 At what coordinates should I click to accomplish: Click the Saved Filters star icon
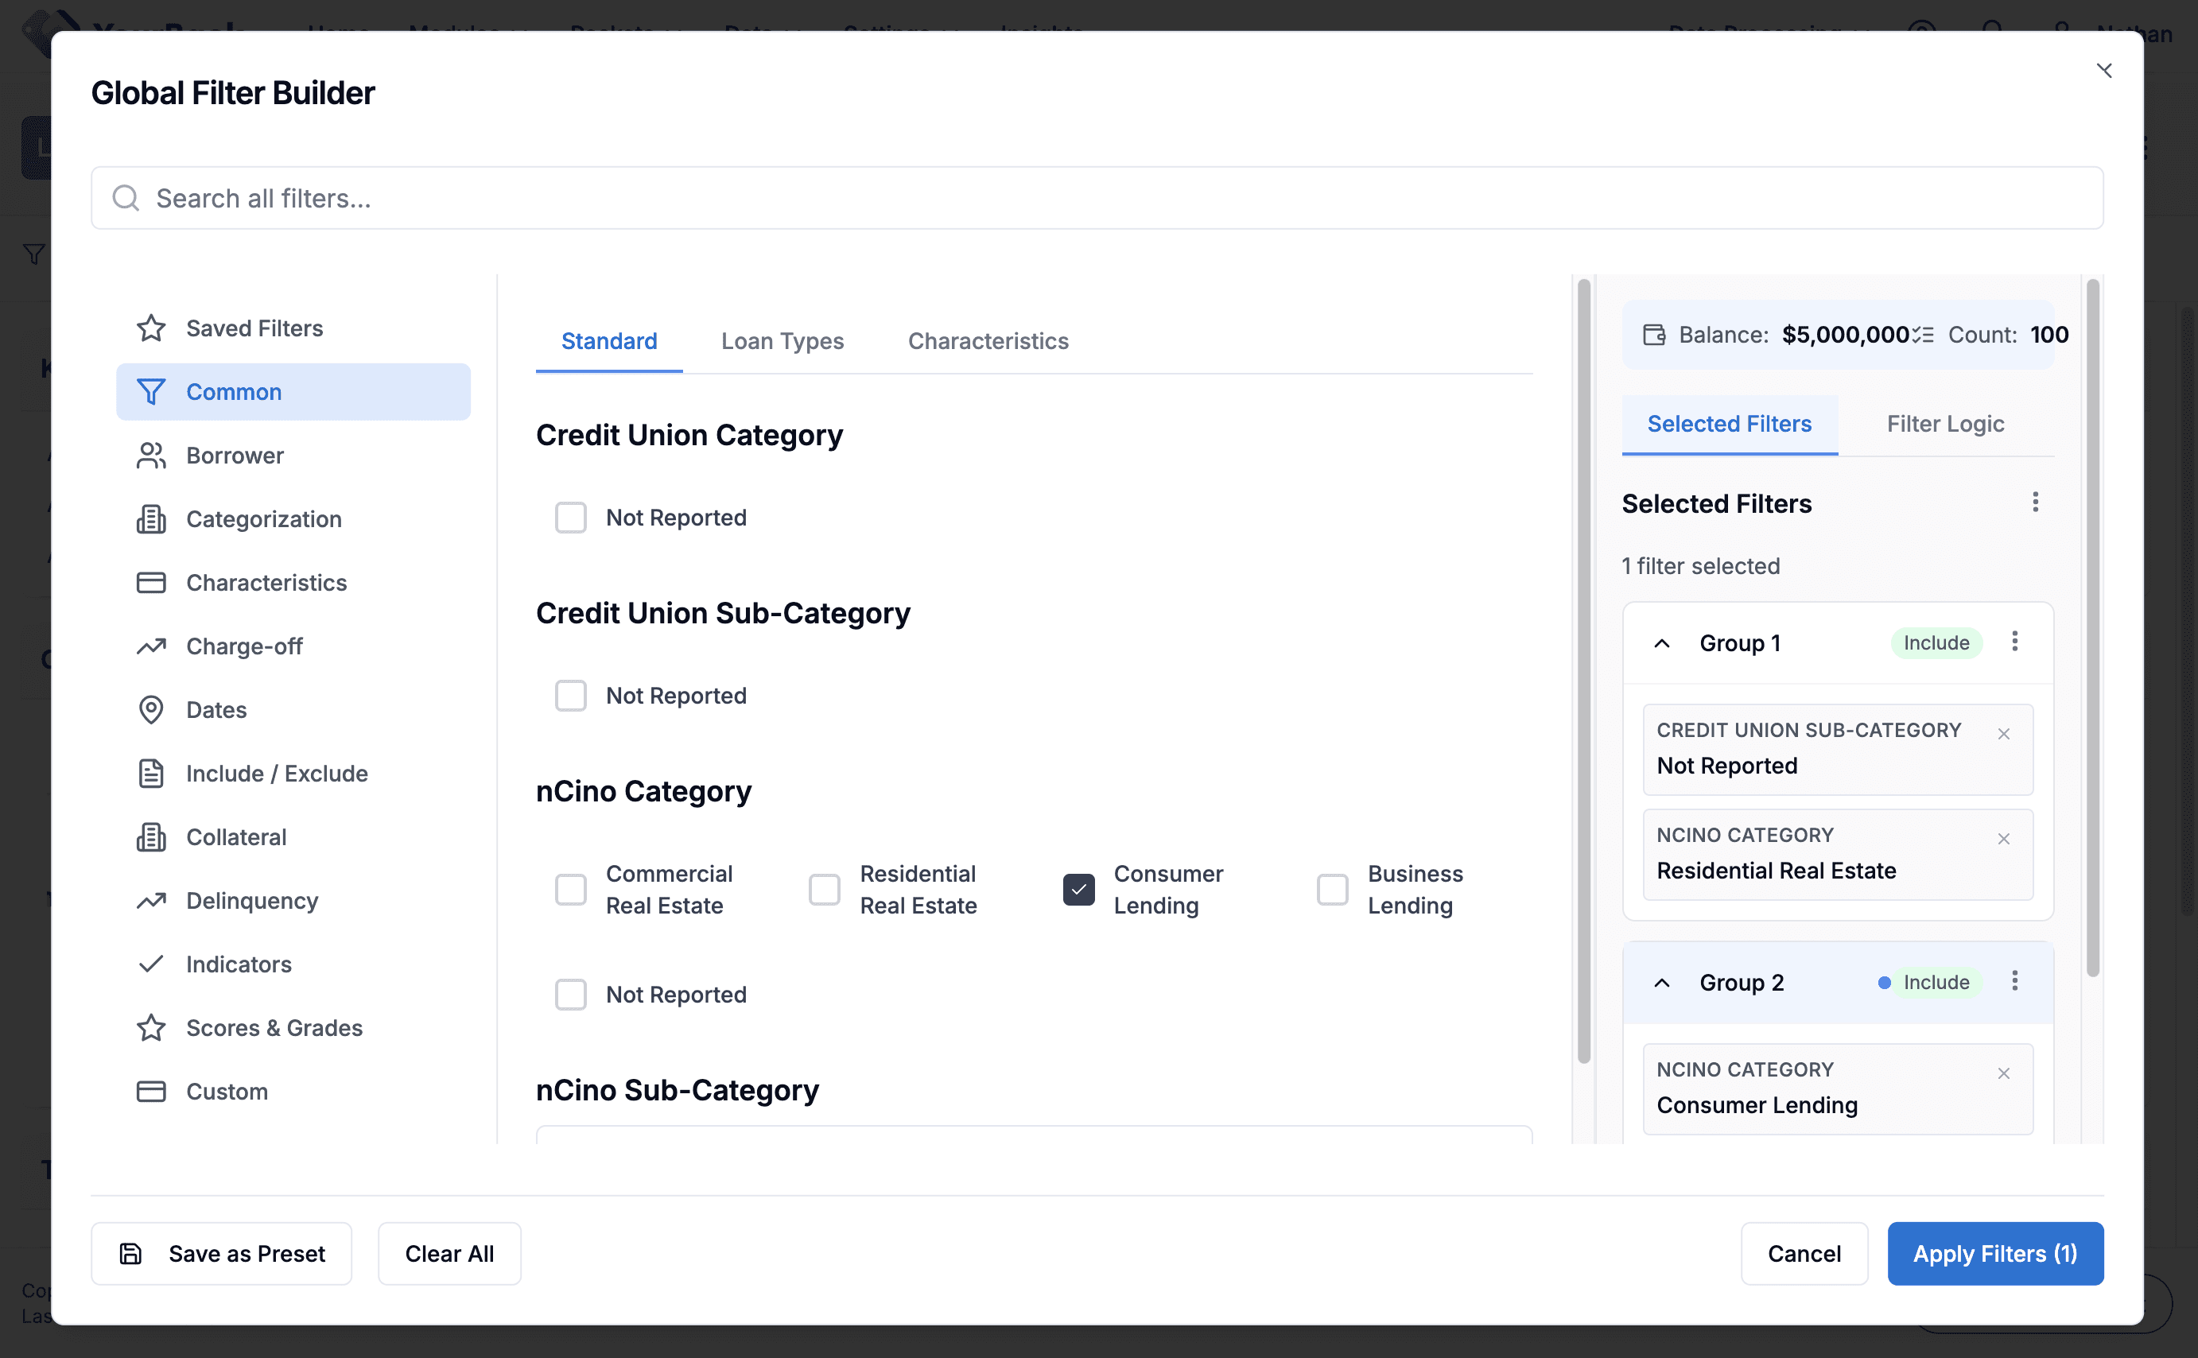pos(151,328)
